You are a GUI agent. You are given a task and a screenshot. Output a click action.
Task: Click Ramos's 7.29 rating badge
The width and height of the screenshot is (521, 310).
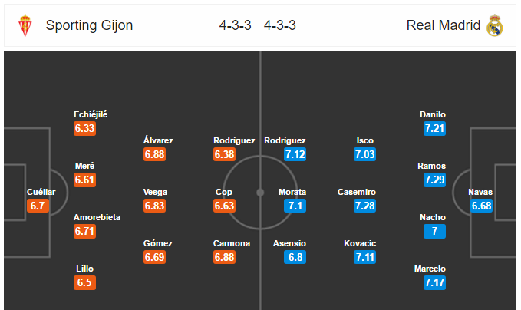434,180
